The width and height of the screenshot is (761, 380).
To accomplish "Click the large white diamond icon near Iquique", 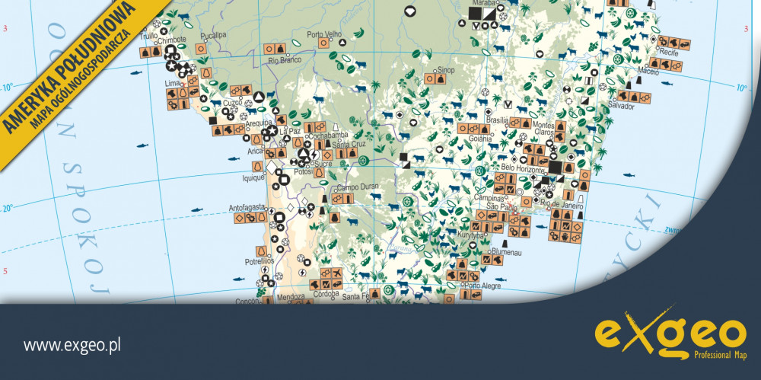I will coord(272,167).
